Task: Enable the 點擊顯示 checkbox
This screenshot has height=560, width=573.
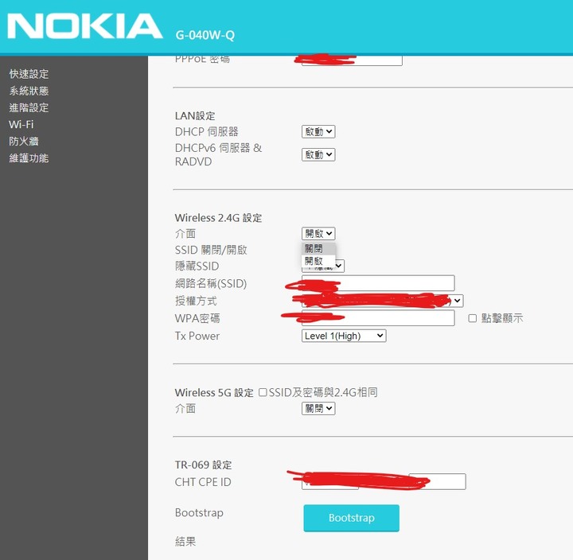Action: [472, 318]
